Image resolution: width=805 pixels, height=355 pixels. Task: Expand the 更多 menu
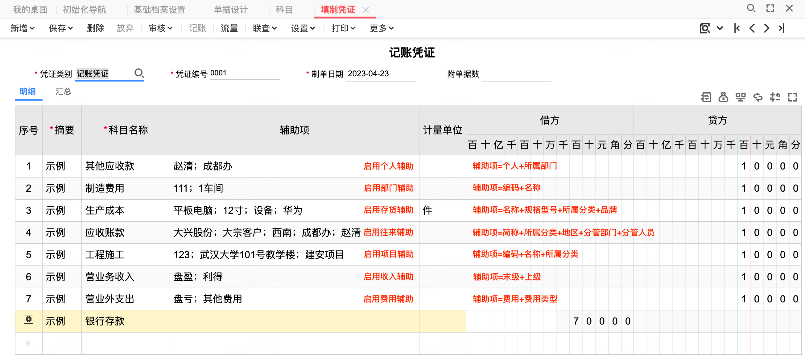[382, 28]
